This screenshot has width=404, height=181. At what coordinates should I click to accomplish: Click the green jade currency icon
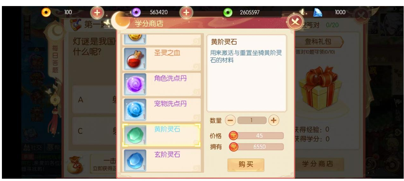click(228, 12)
